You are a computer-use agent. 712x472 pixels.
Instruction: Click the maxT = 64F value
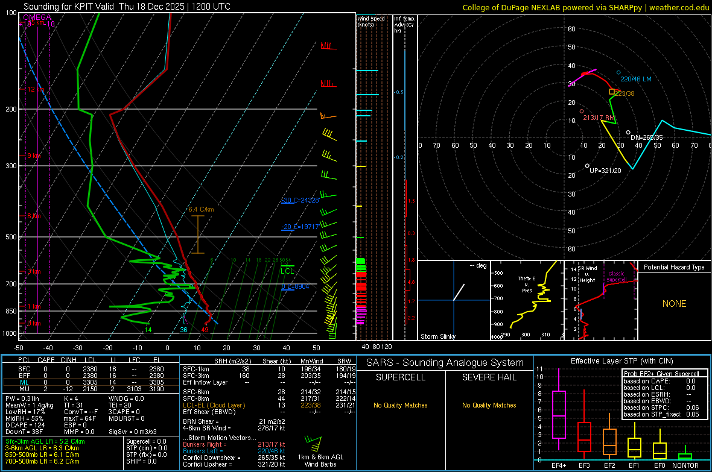tap(80, 418)
